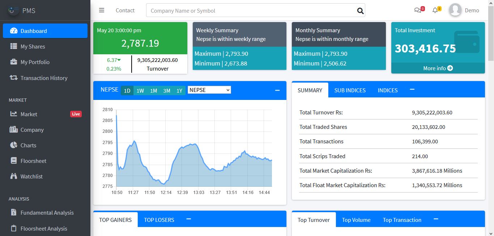494x236 pixels.
Task: Switch to the TOP LOSERS tab
Action: click(159, 220)
